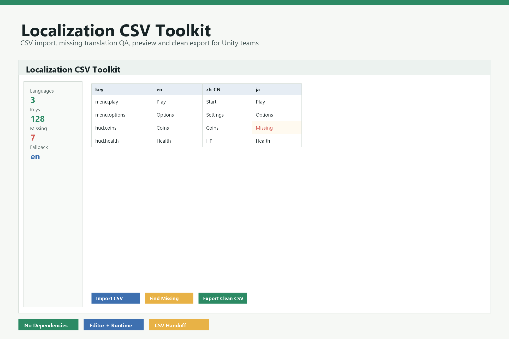Click the Keys label in sidebar
The height and width of the screenshot is (339, 509).
pos(35,110)
